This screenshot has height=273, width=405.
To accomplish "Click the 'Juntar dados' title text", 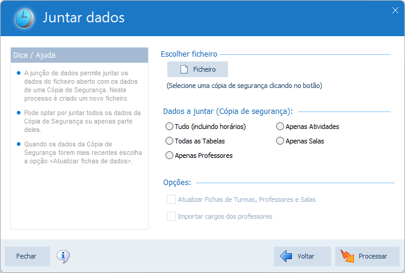I will [83, 18].
